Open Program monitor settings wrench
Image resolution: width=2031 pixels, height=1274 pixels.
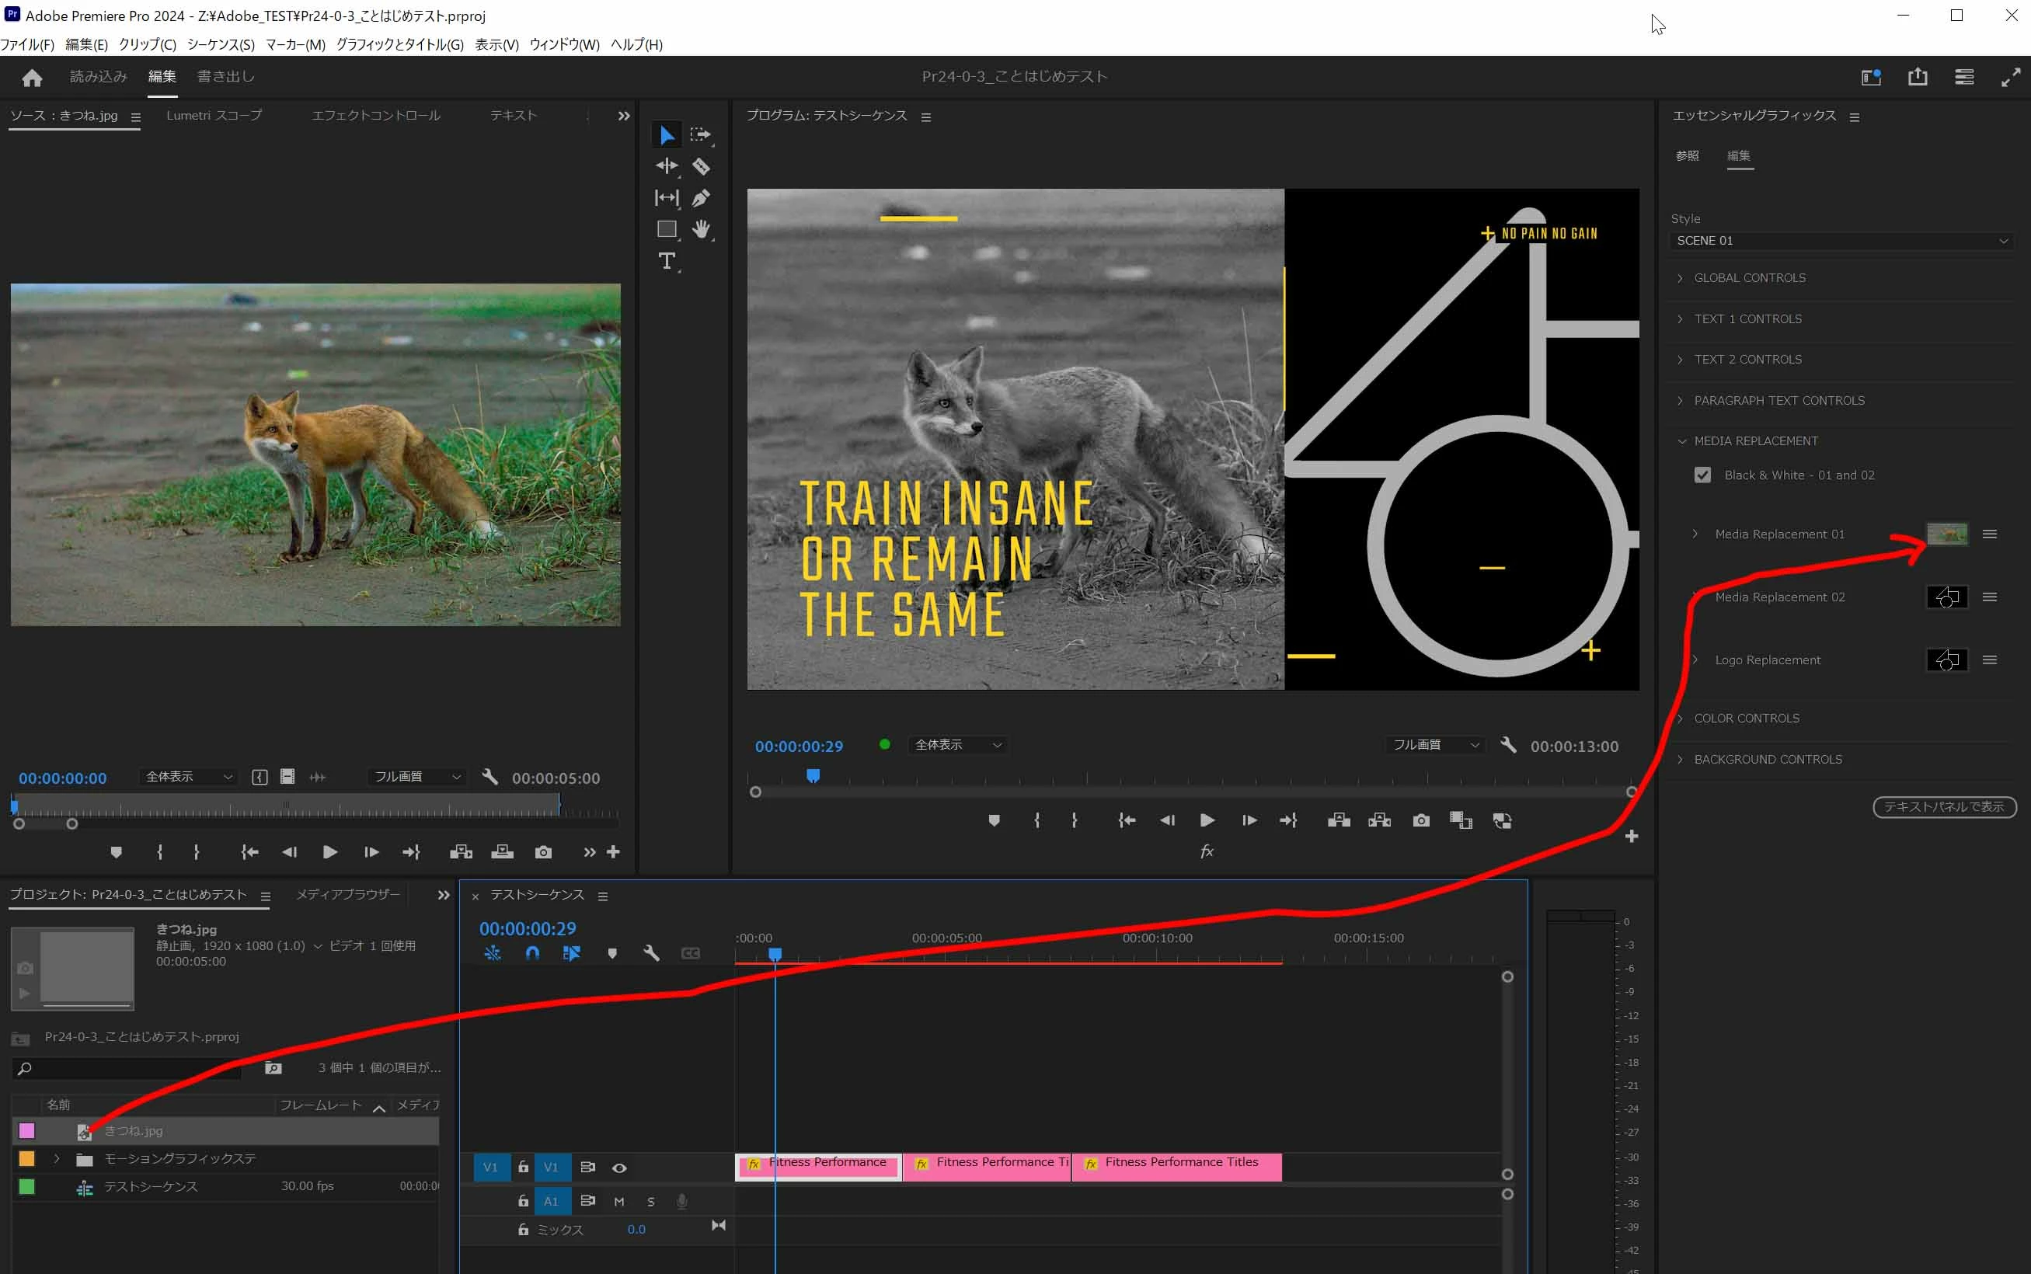1509,745
